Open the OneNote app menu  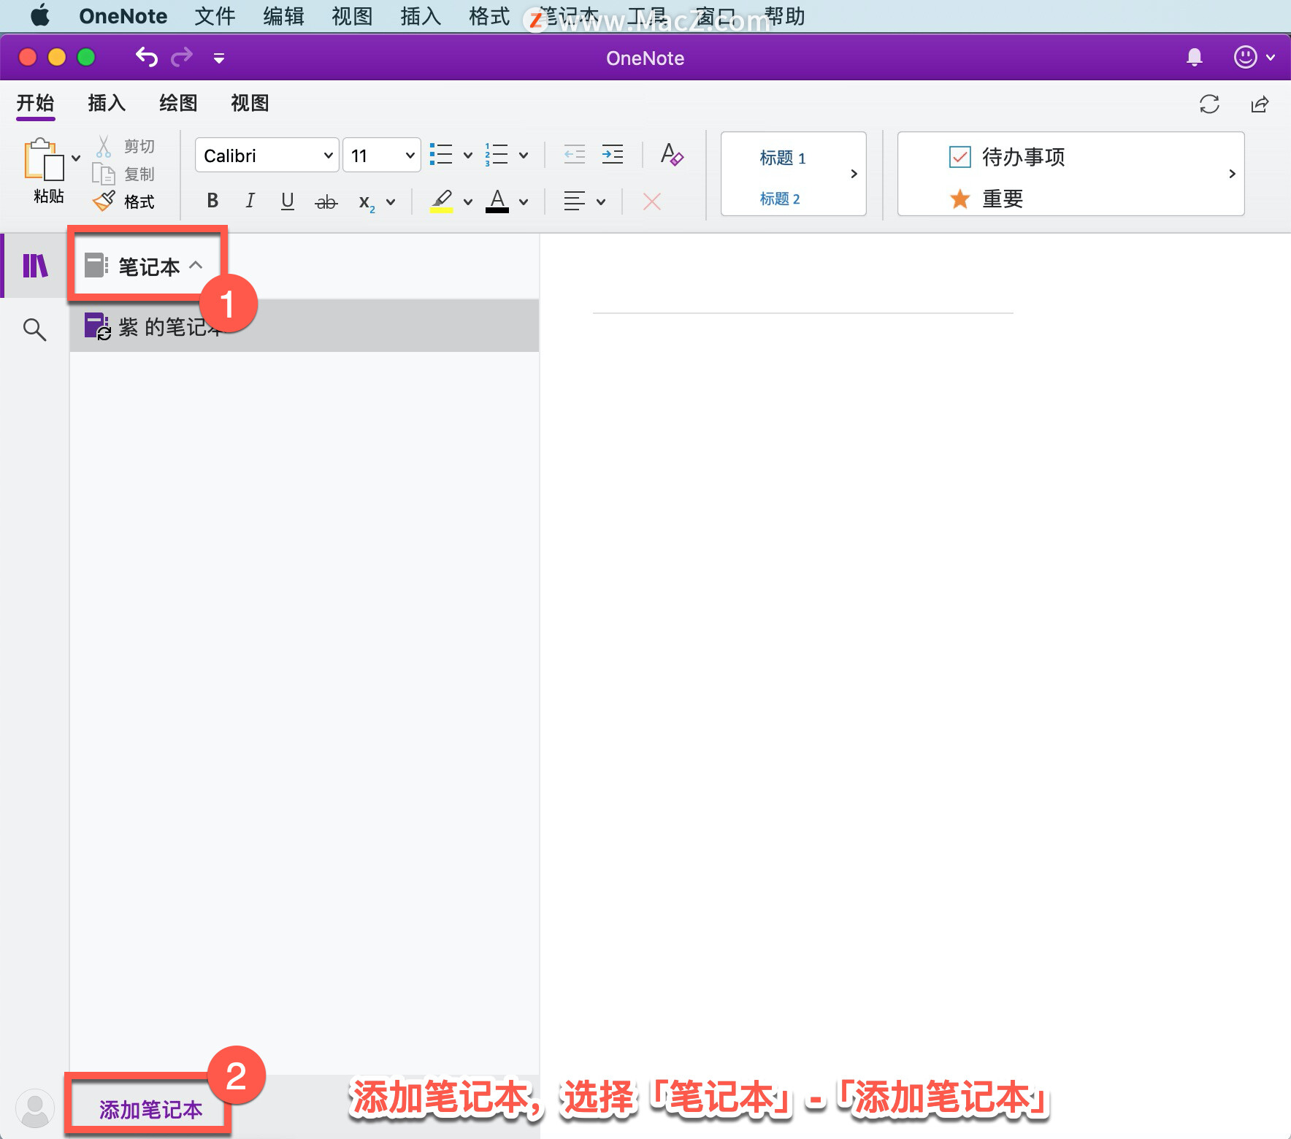pos(123,16)
